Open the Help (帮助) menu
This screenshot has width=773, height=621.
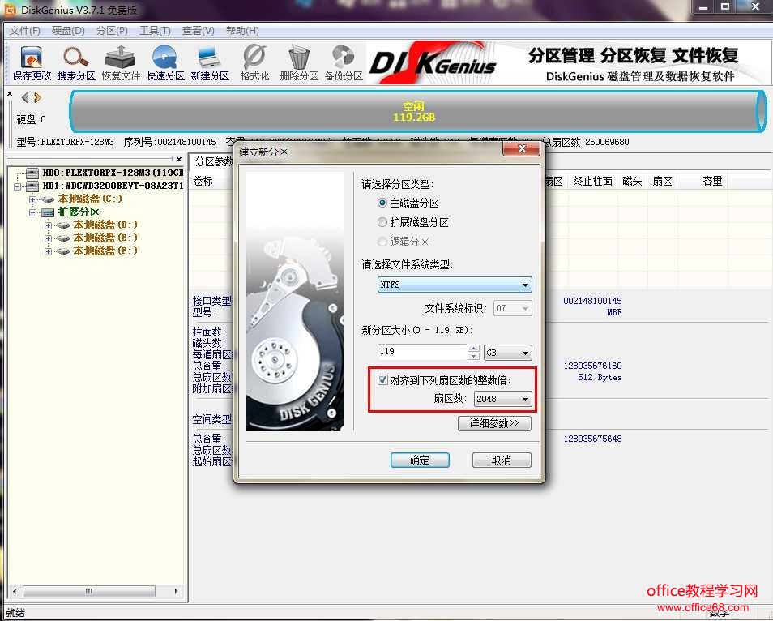click(242, 31)
